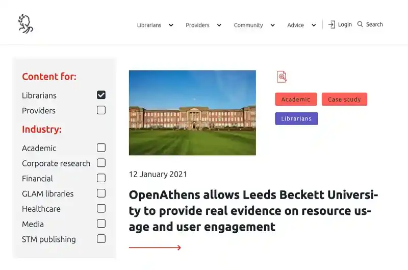The width and height of the screenshot is (408, 270).
Task: Open the Providers navigation item
Action: [197, 25]
